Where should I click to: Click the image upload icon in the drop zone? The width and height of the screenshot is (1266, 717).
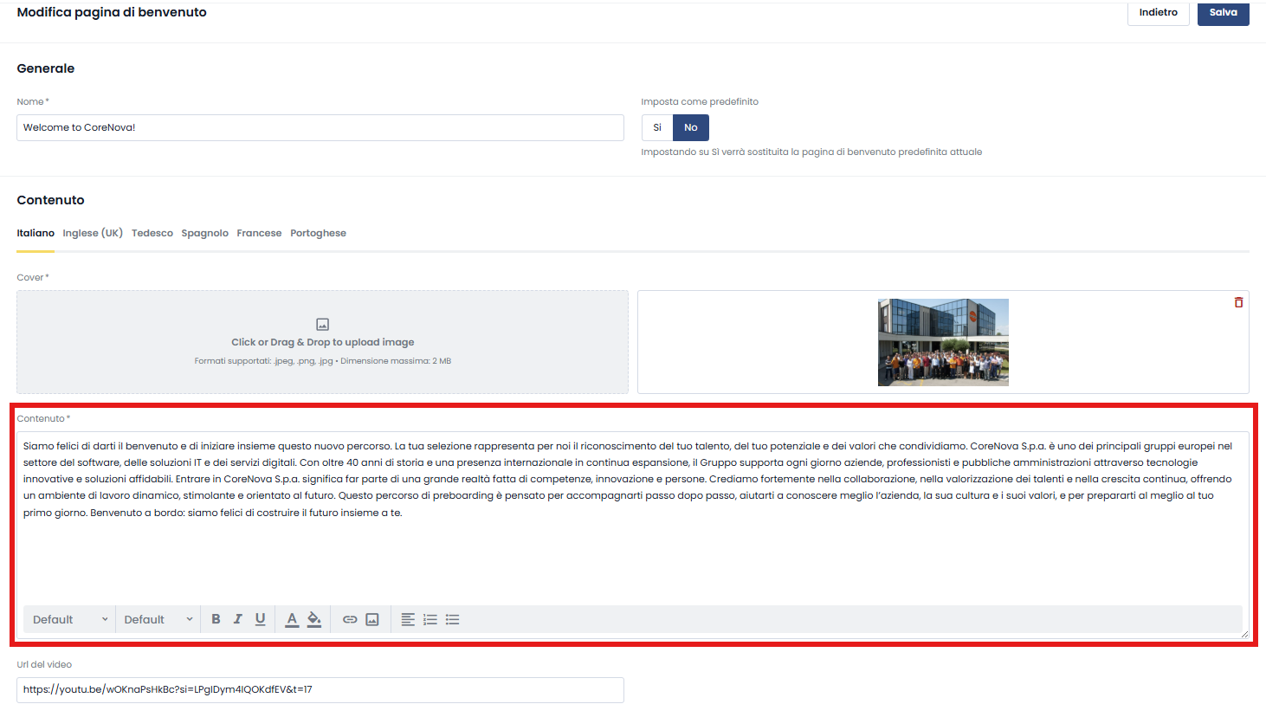click(x=322, y=325)
